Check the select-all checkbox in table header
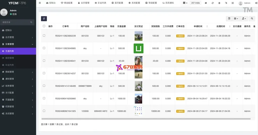The image size is (258, 135). [x=44, y=26]
